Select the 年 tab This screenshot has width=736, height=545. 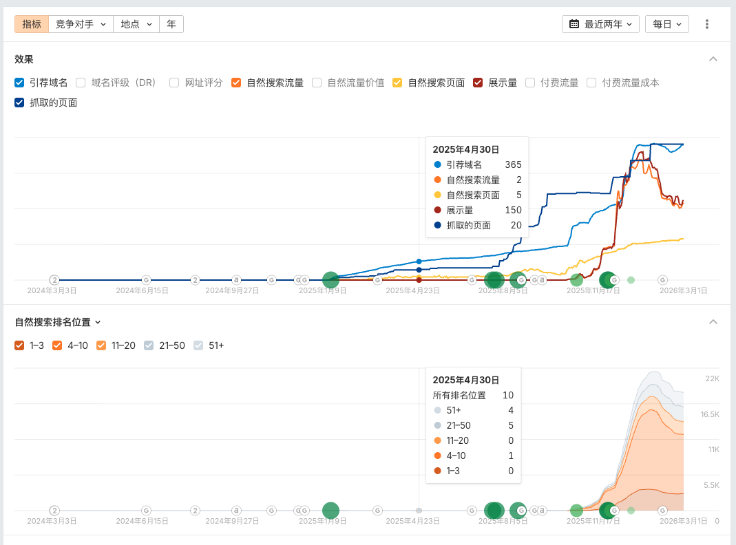171,24
